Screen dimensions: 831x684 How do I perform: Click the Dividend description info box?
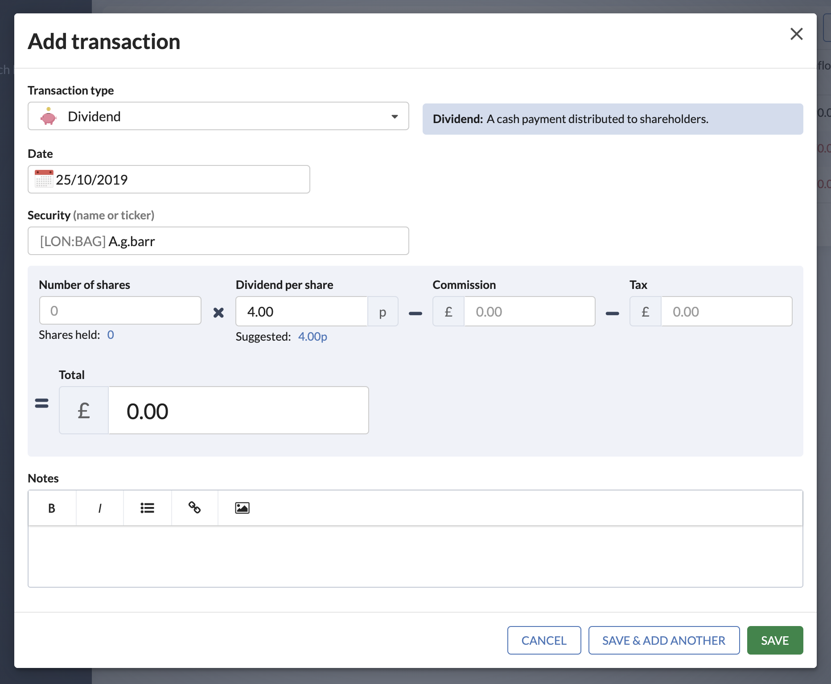613,119
